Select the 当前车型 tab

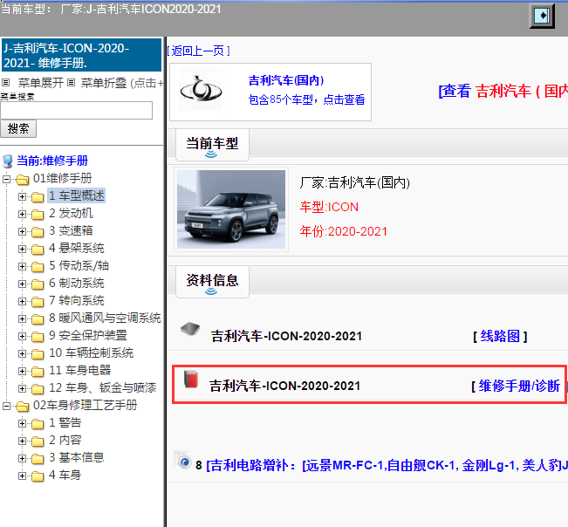click(212, 145)
